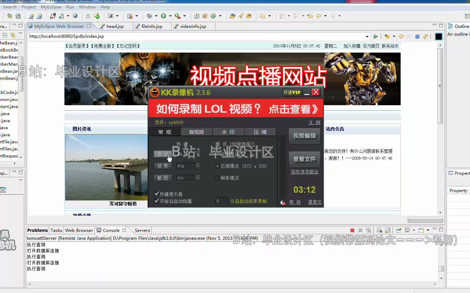The width and height of the screenshot is (470, 293).
Task: Open the 音视频 tab in KK recorder
Action: (196, 132)
